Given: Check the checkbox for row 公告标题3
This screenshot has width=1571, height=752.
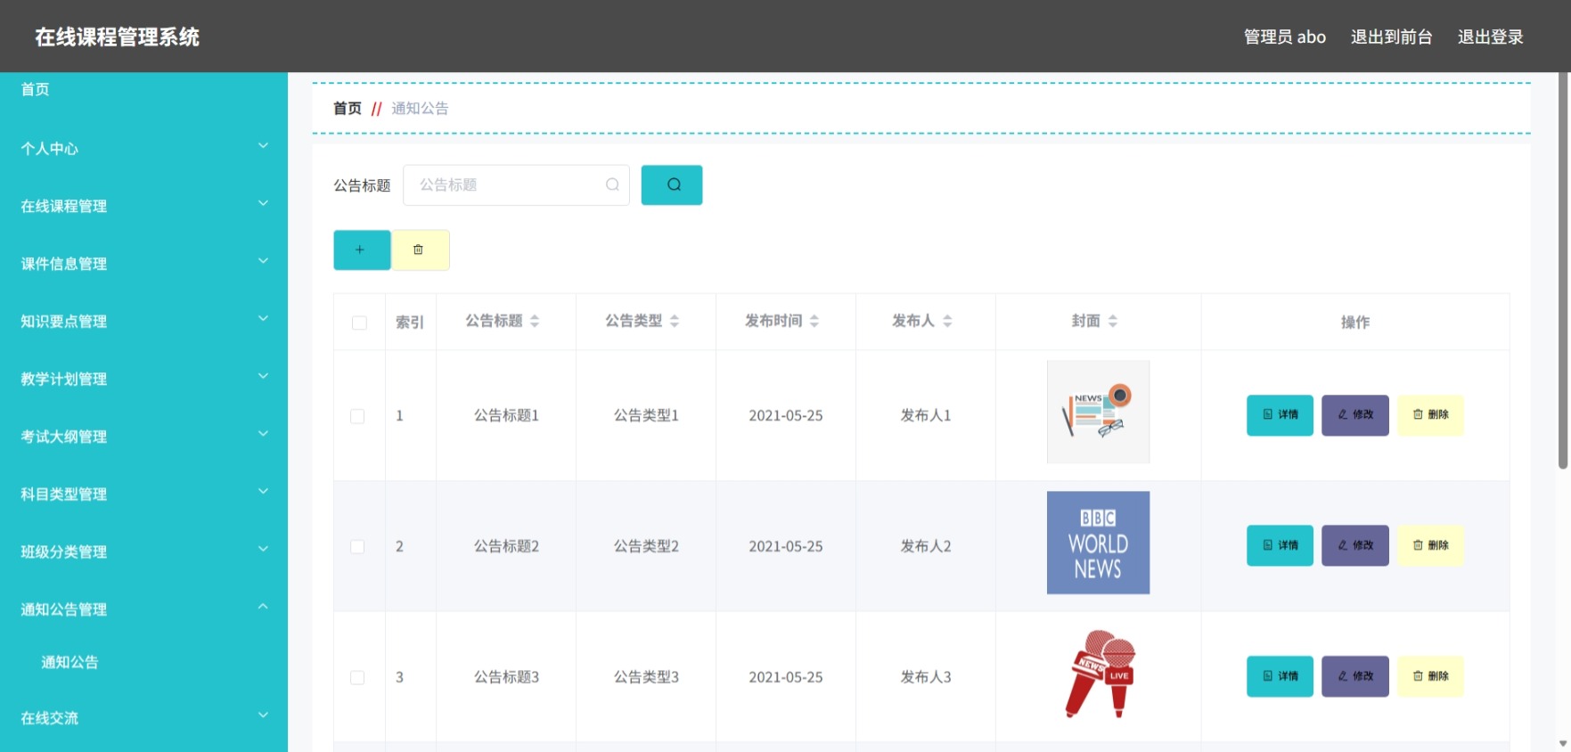Looking at the screenshot, I should 357,677.
